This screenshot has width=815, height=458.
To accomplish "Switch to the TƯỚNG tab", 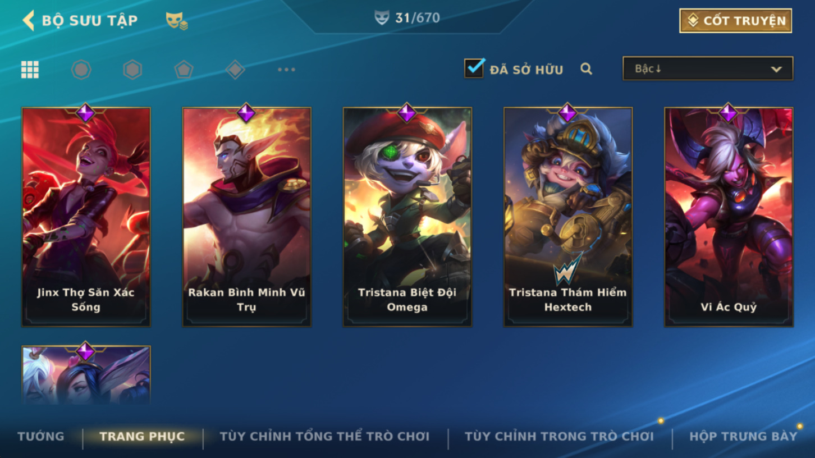I will click(40, 436).
